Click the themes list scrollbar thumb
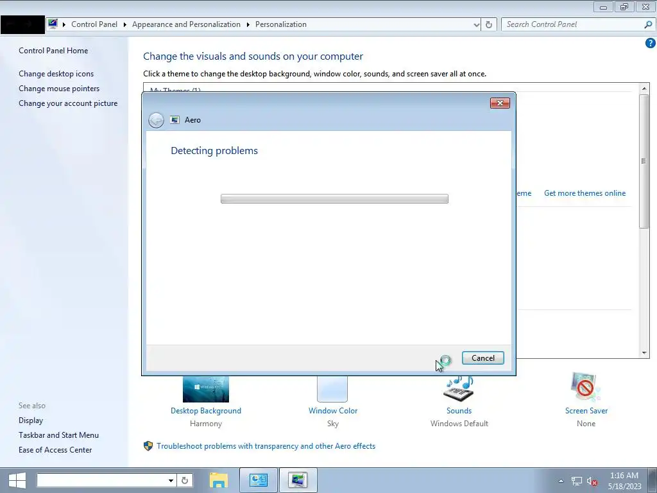Screen dimensions: 657x493 [644, 161]
